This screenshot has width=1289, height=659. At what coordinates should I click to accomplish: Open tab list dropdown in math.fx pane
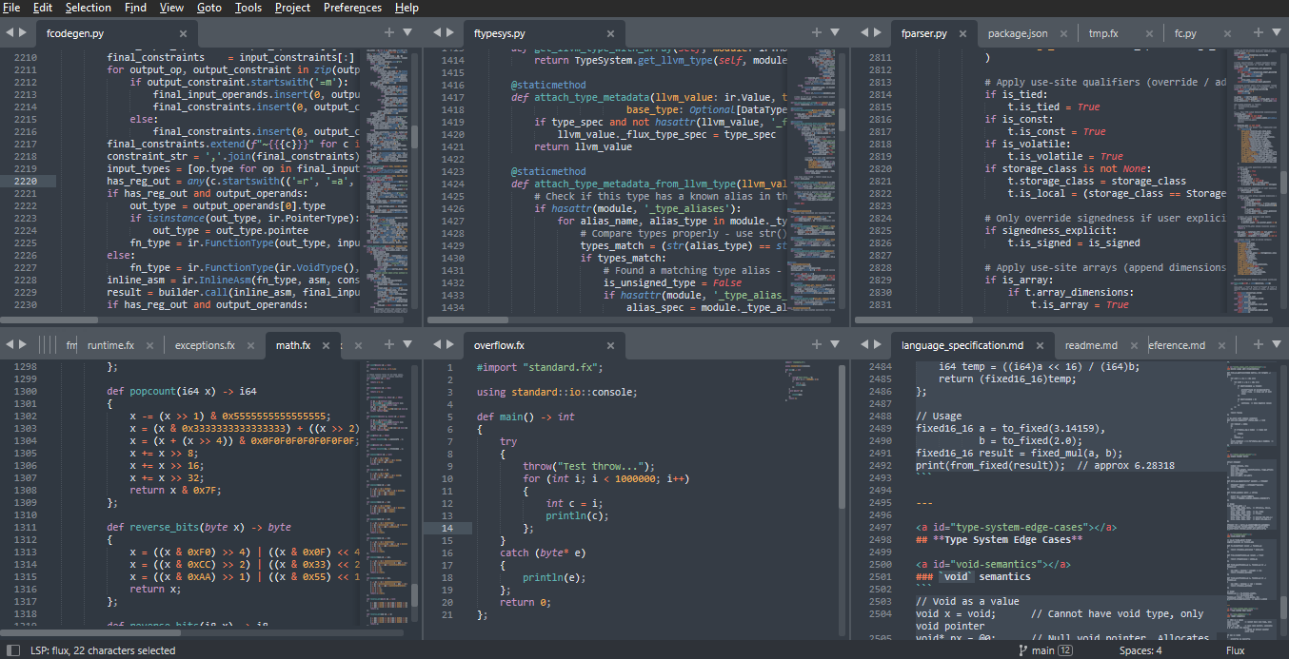(x=407, y=344)
